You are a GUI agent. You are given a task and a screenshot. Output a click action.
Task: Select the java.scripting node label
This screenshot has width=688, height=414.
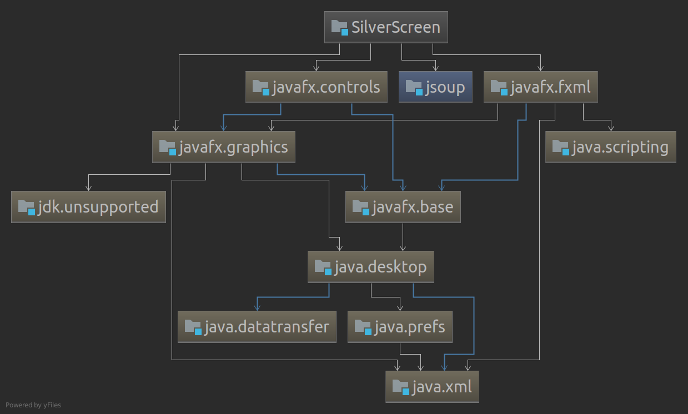(620, 147)
